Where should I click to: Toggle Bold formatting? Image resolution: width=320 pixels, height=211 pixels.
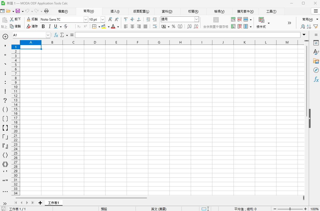point(43,26)
